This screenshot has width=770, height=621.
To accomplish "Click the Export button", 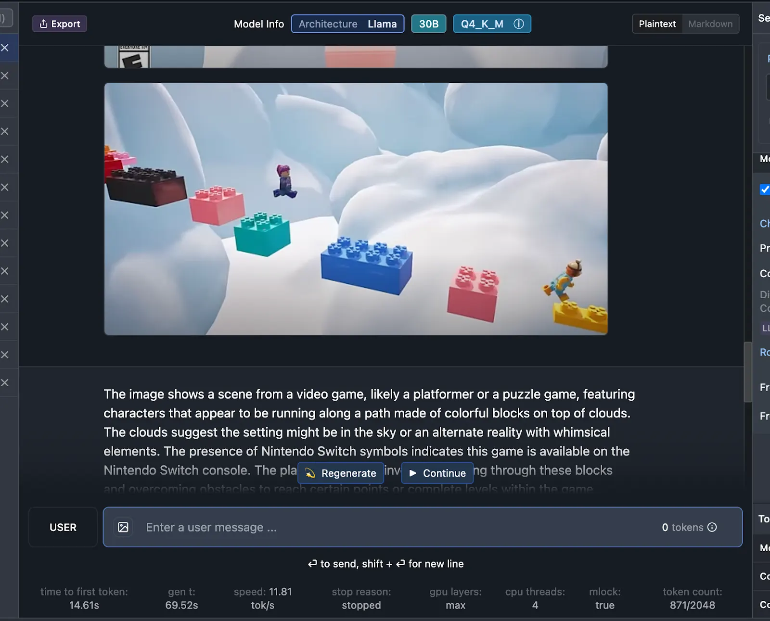I will (60, 24).
